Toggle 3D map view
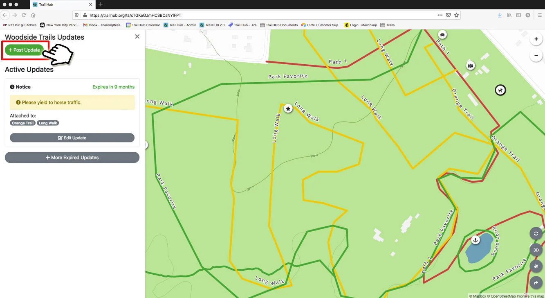This screenshot has height=298, width=545. (536, 250)
